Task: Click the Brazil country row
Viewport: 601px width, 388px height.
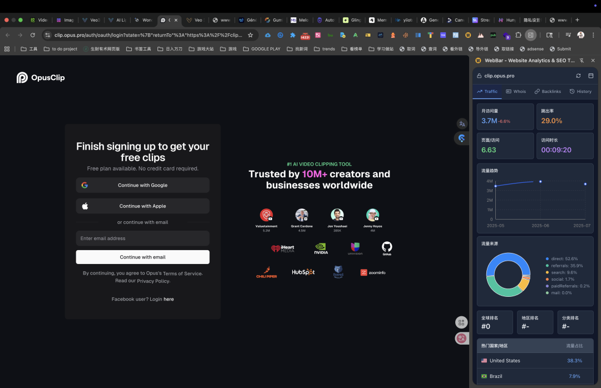Action: pyautogui.click(x=535, y=376)
